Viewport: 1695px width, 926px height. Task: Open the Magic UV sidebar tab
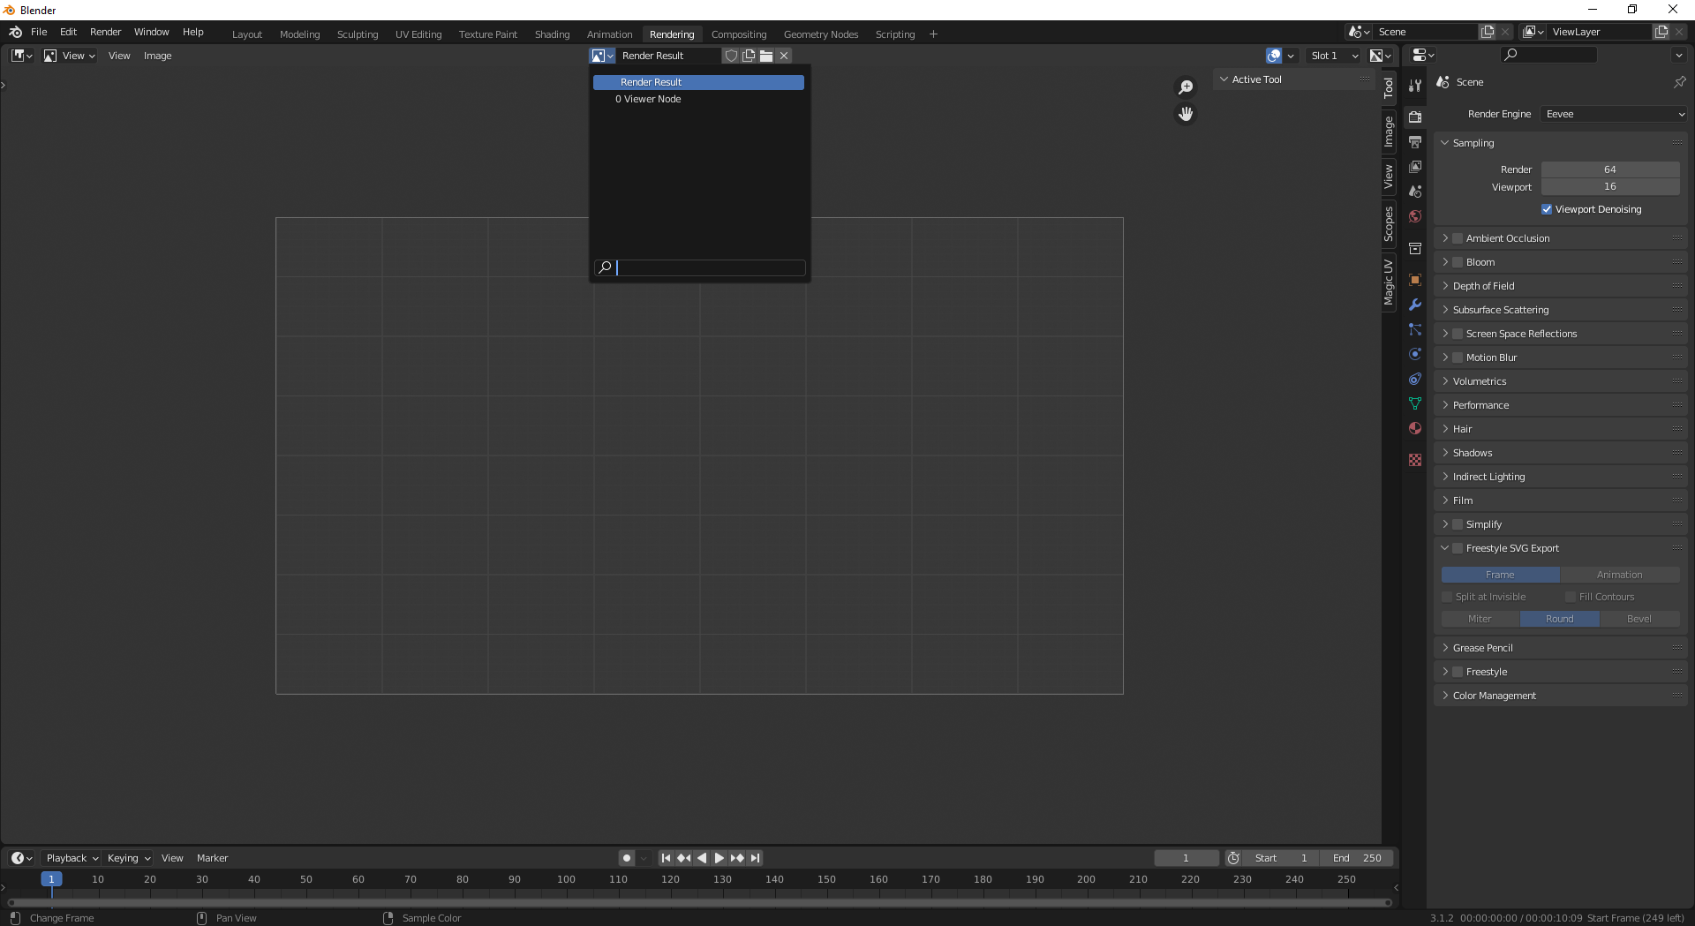click(1389, 282)
